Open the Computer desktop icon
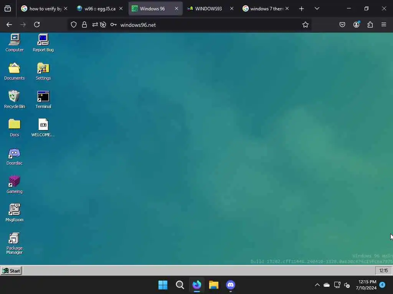This screenshot has height=294, width=393. click(x=15, y=42)
